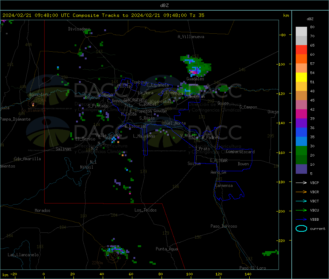Screen dimensions: 329x279
Task: Click the 'S_Rosas' map label
Action: click(x=147, y=118)
